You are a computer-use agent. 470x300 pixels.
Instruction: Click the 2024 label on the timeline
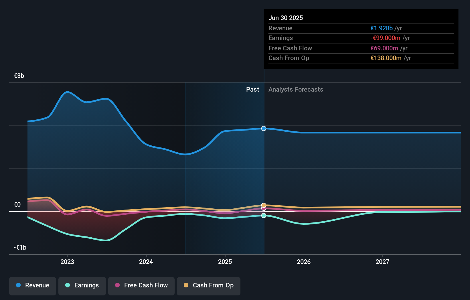146,261
